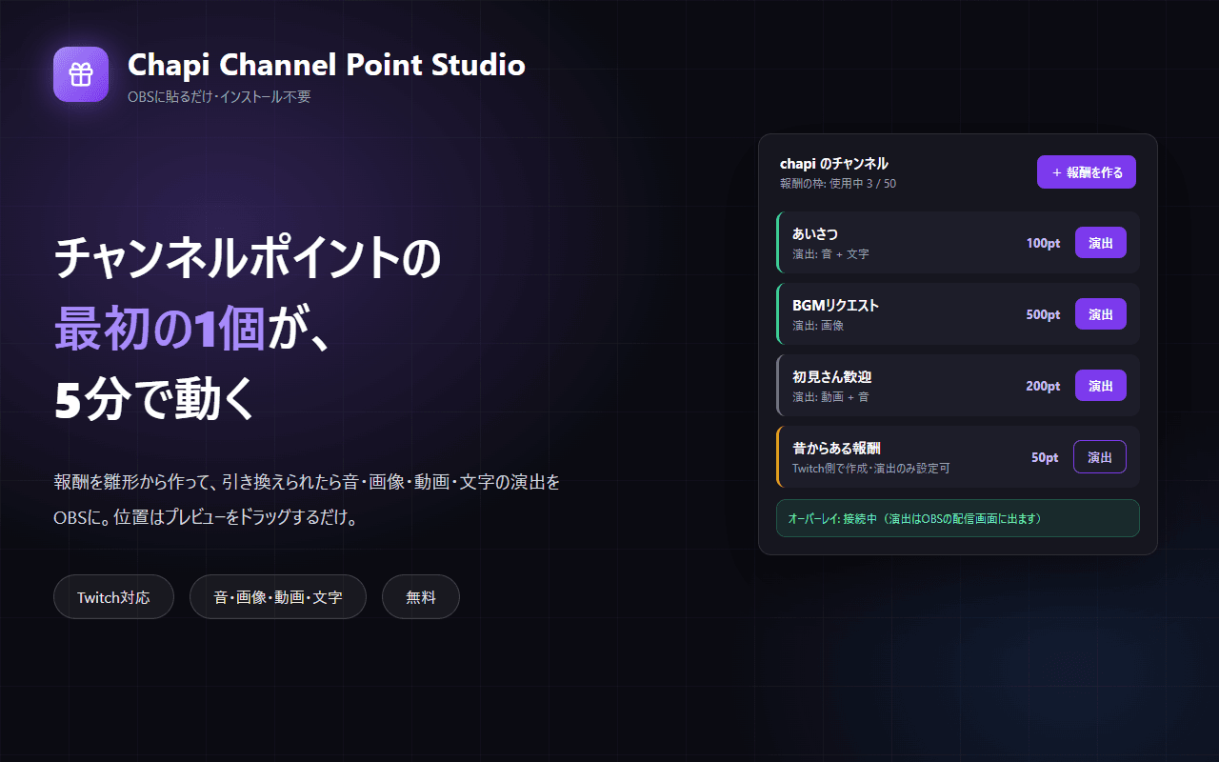
Task: Click '演出: 動画 + 音' subtitle
Action: (830, 397)
